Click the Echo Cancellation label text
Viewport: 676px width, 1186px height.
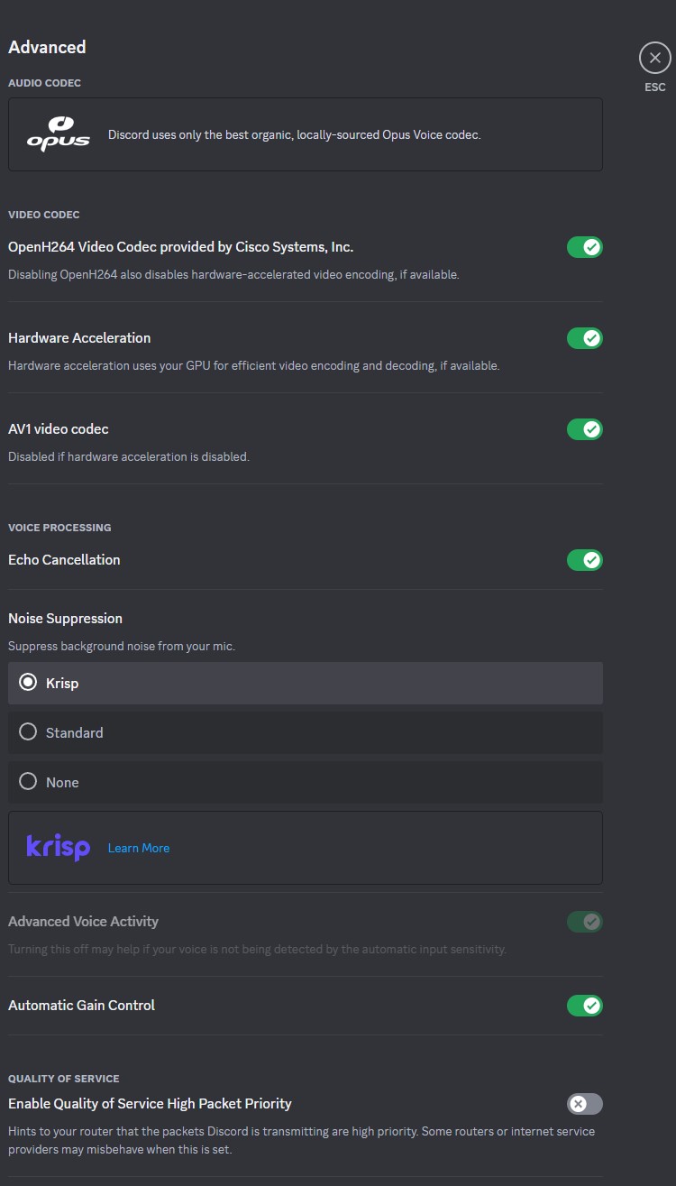pyautogui.click(x=64, y=559)
